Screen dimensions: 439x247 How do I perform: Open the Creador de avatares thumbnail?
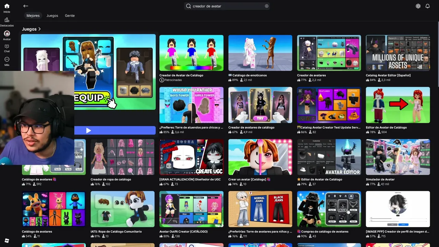click(329, 53)
